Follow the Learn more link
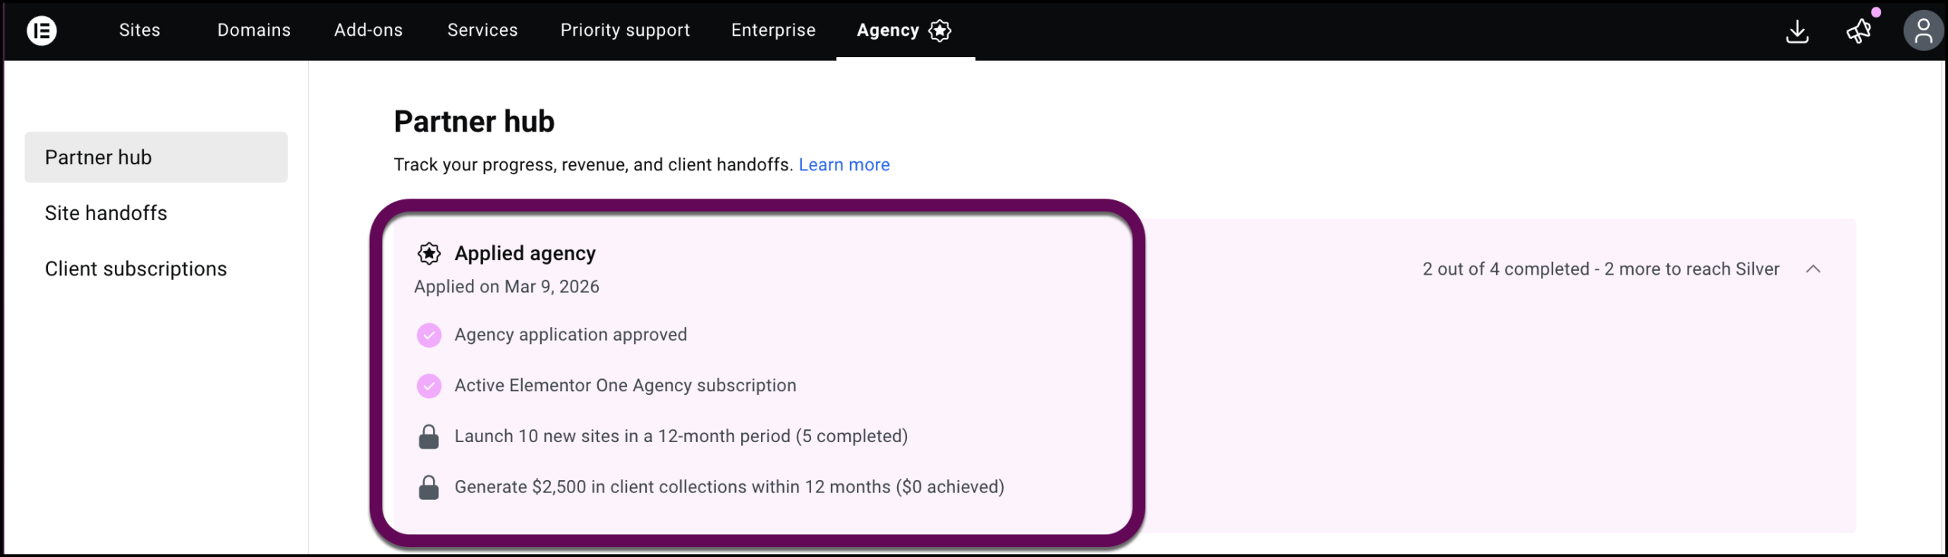This screenshot has height=557, width=1948. (x=844, y=165)
